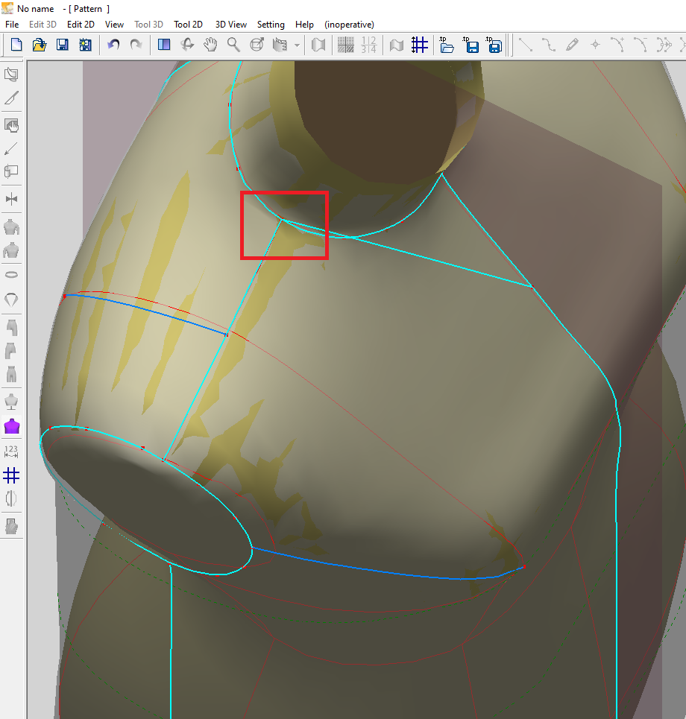The image size is (686, 719).
Task: Click the cyan armhole ellipse curve
Action: pos(147,500)
